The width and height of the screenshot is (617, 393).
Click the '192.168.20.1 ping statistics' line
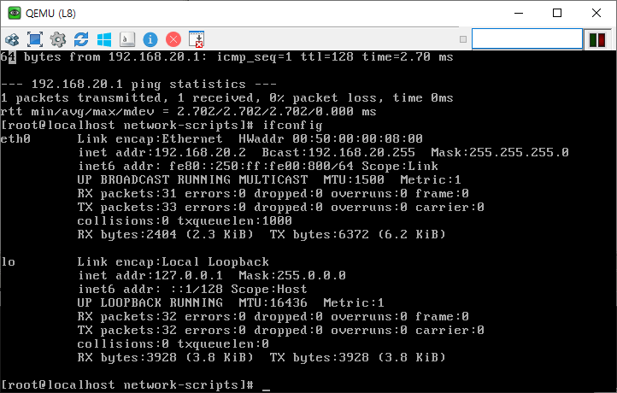coord(138,84)
